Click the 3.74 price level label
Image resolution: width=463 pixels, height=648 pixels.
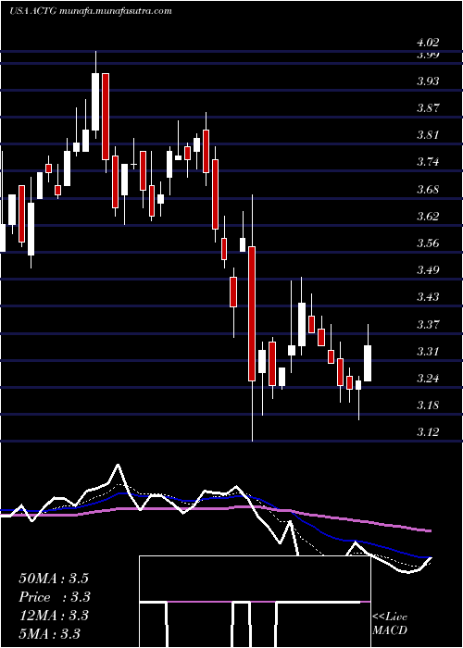coord(428,162)
